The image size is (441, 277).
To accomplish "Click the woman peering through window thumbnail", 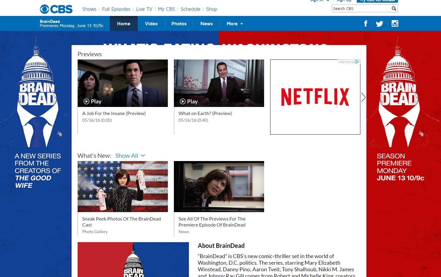I will [x=219, y=187].
